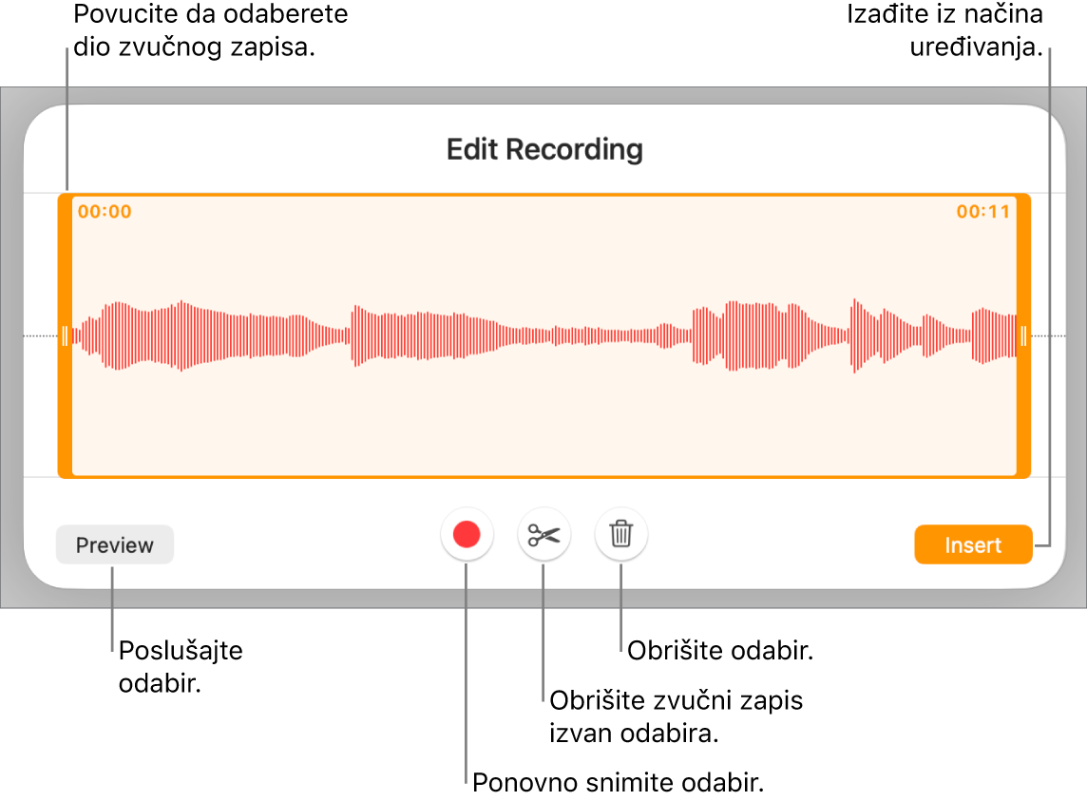This screenshot has height=801, width=1087.
Task: Click the right orange selection handle
Action: (x=1023, y=335)
